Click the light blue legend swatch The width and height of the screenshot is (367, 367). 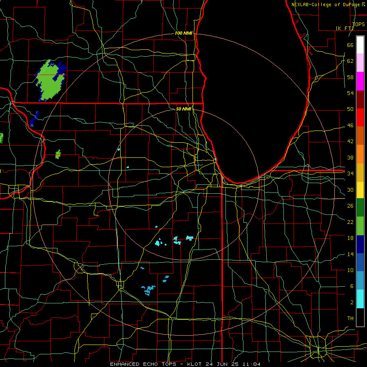[360, 281]
